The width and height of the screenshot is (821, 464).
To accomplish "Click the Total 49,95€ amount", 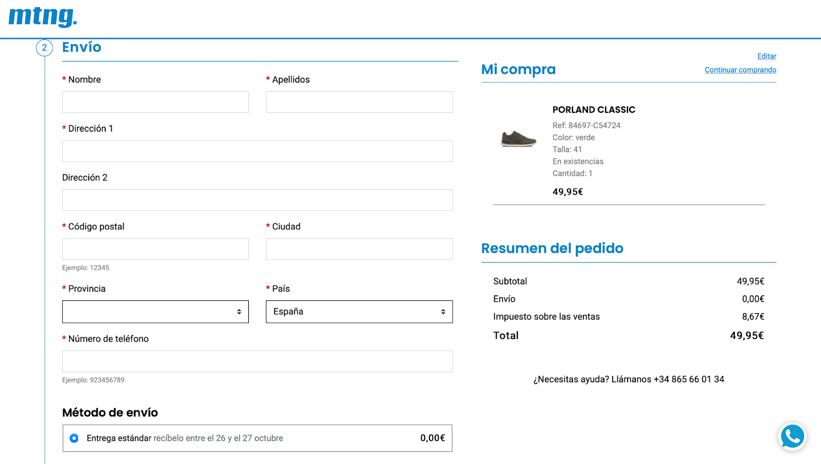I will click(x=747, y=335).
